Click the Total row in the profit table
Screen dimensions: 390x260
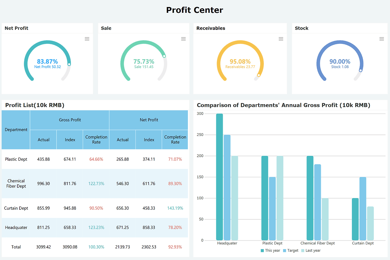(x=16, y=247)
